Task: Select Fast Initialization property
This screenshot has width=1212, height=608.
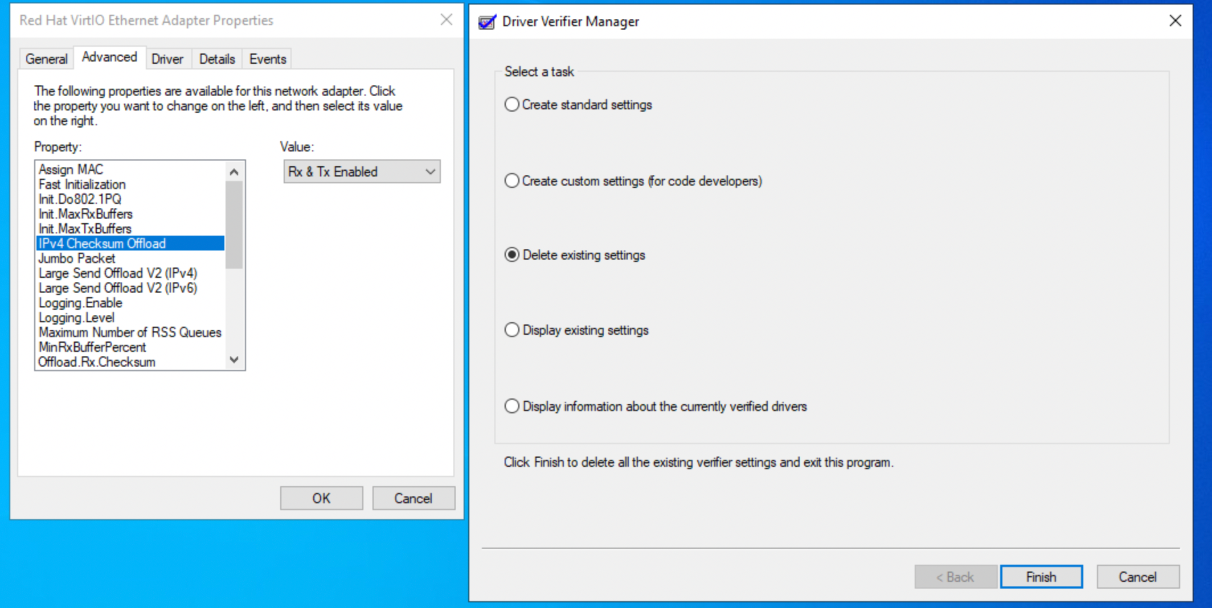Action: 130,184
